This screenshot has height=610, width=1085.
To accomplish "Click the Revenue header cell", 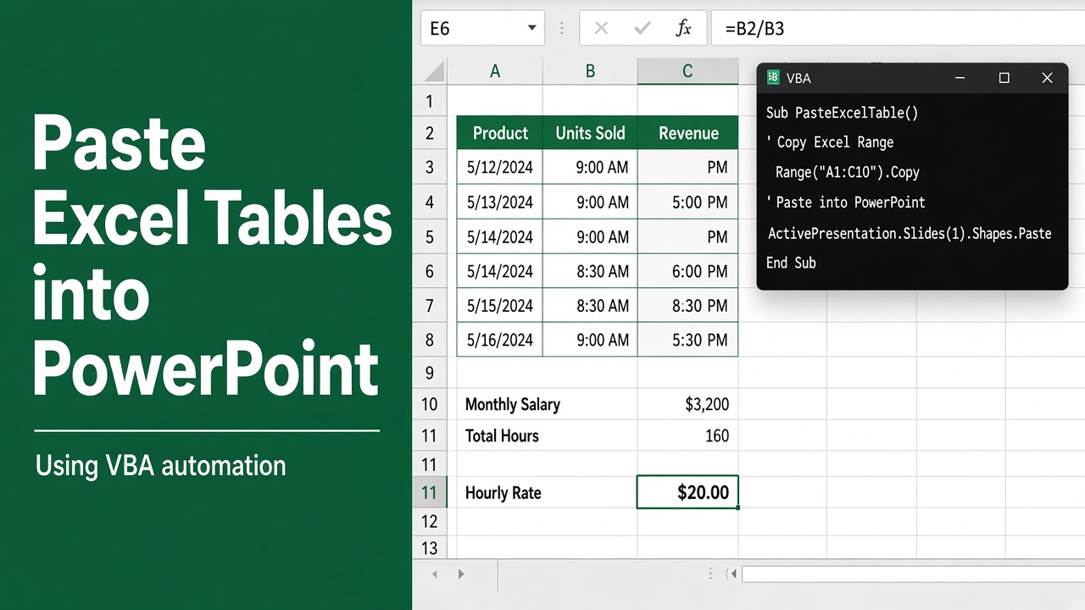I will pos(688,133).
